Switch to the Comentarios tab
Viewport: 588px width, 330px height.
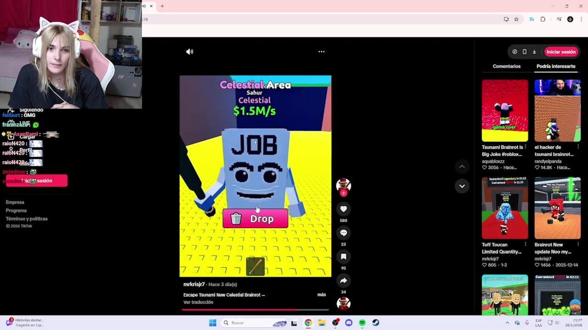click(507, 66)
